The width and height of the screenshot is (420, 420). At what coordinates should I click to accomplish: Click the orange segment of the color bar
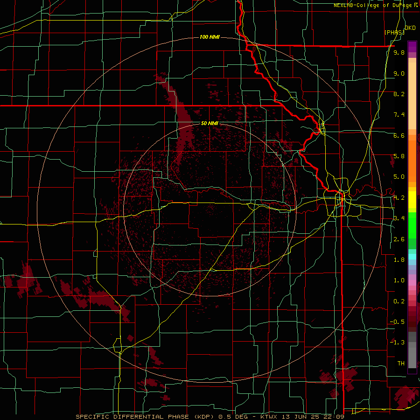point(412,161)
